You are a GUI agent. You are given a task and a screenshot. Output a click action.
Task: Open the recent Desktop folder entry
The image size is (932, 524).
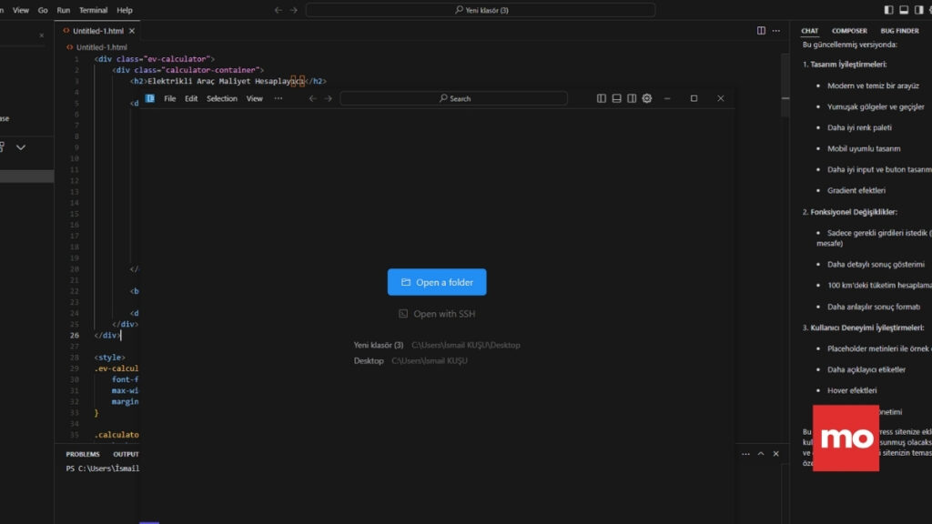point(370,361)
